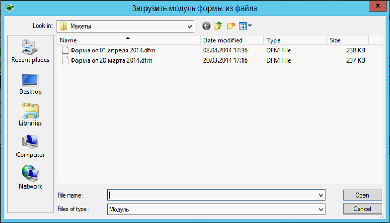This screenshot has width=390, height=223.
Task: Expand the Look in folder dropdown
Action: (x=189, y=25)
